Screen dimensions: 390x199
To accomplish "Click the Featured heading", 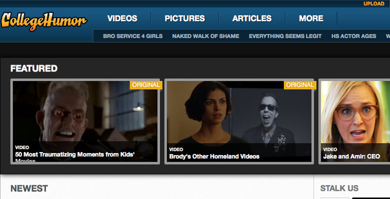I will point(34,68).
